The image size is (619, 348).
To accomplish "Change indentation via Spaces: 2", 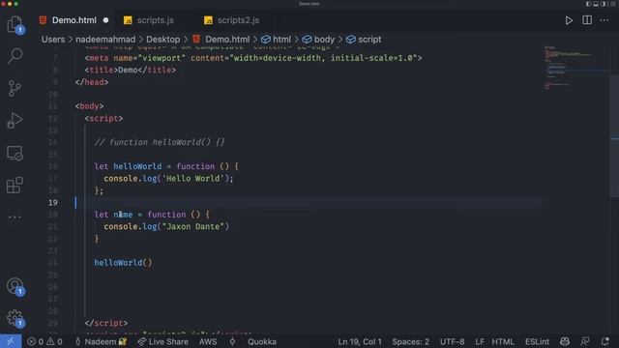I will click(410, 341).
